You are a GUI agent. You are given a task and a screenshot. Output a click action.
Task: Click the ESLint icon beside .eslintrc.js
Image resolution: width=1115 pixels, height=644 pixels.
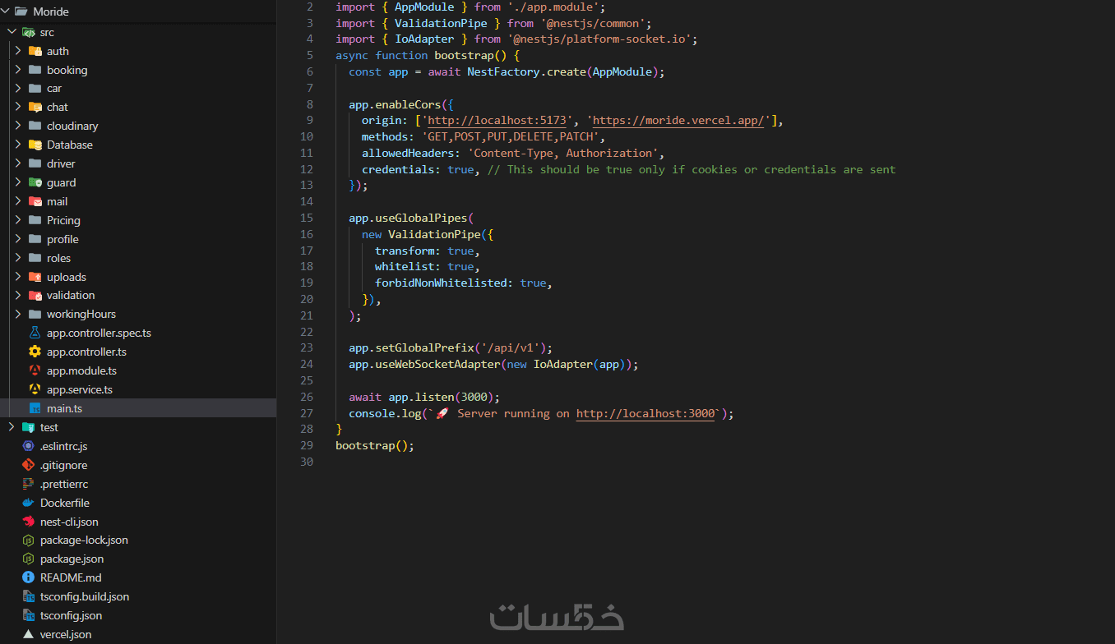pyautogui.click(x=28, y=446)
